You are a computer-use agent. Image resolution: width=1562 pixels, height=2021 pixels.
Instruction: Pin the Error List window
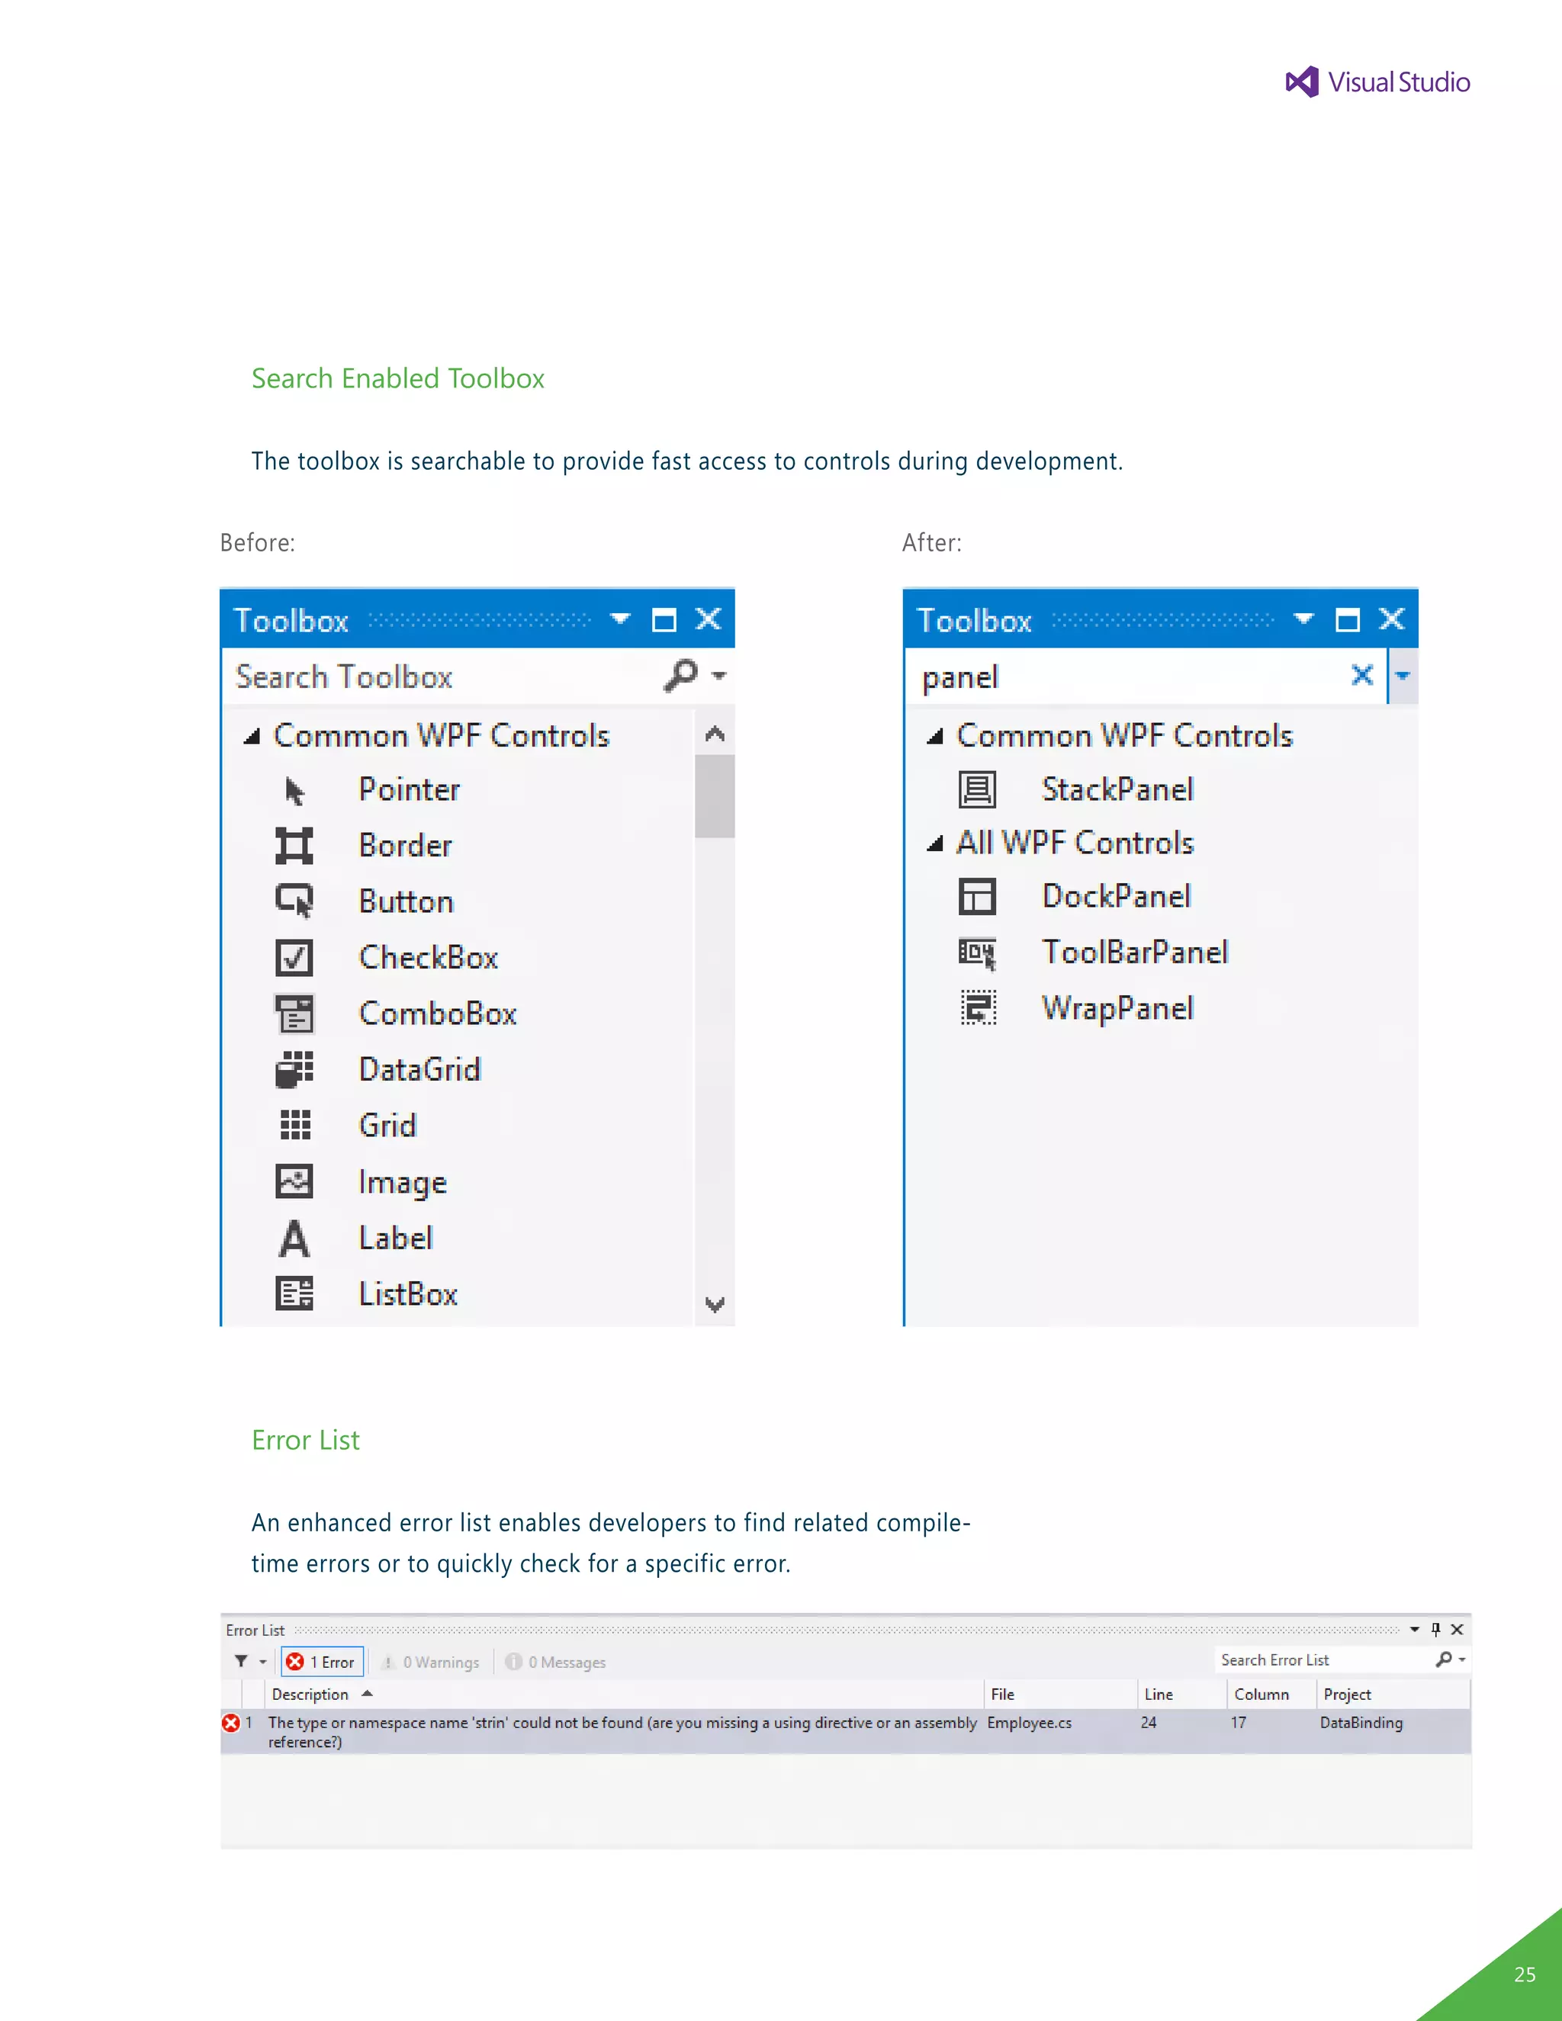(1436, 1630)
